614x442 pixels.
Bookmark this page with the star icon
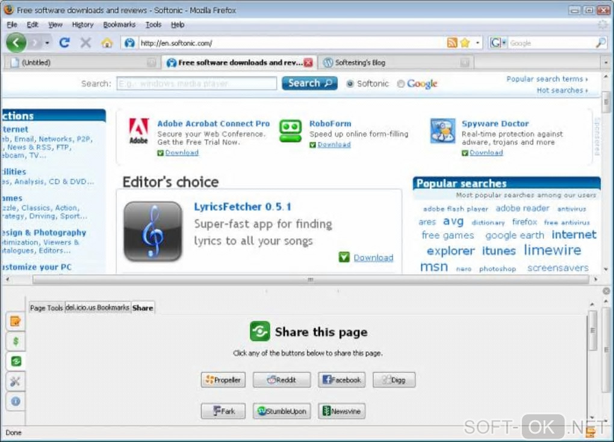tap(465, 43)
